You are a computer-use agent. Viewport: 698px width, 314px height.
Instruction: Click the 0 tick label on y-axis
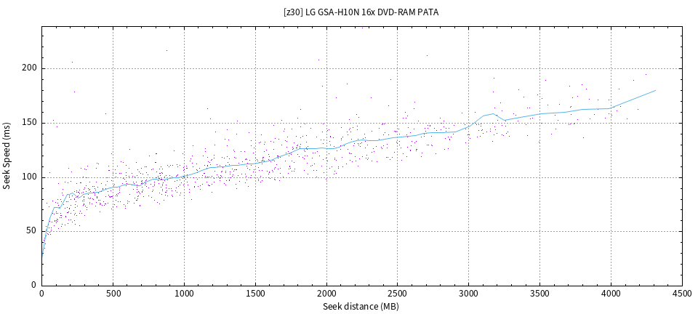tap(33, 285)
